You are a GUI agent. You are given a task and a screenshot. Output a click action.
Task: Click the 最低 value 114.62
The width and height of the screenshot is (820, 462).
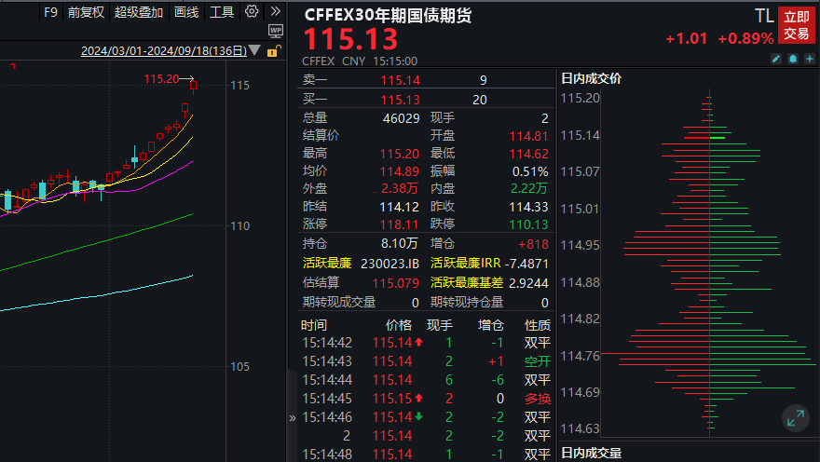coord(528,154)
